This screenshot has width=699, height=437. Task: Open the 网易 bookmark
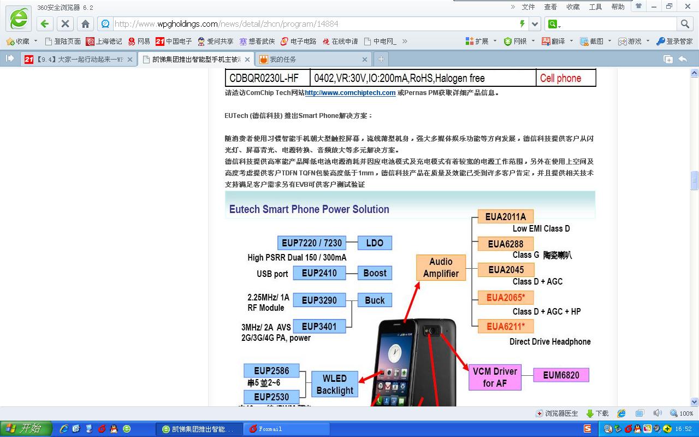pyautogui.click(x=139, y=41)
